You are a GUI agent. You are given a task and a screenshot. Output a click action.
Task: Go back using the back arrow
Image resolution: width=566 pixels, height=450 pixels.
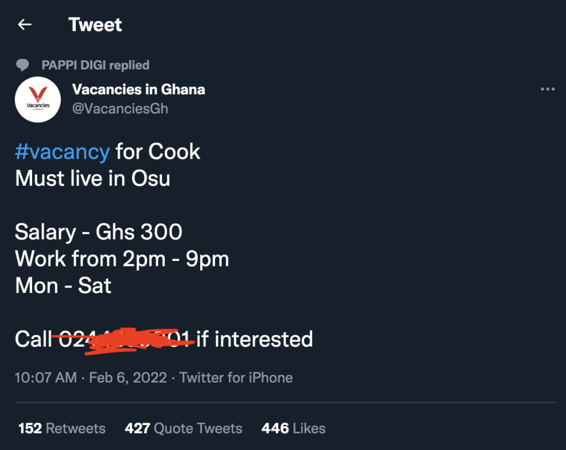[x=24, y=24]
